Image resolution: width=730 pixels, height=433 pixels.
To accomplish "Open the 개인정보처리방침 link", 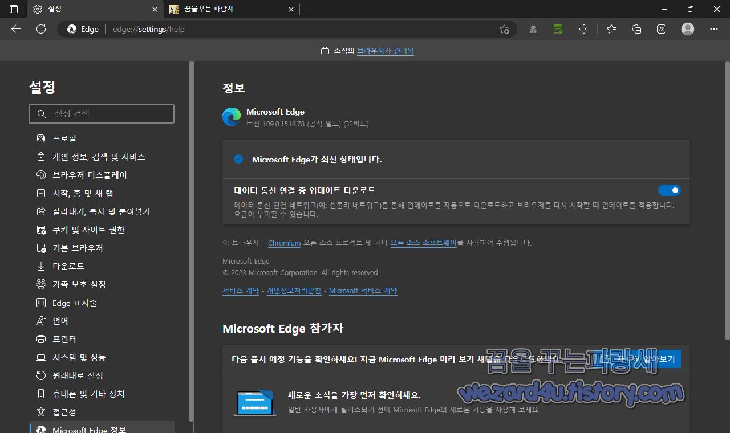I will click(294, 291).
